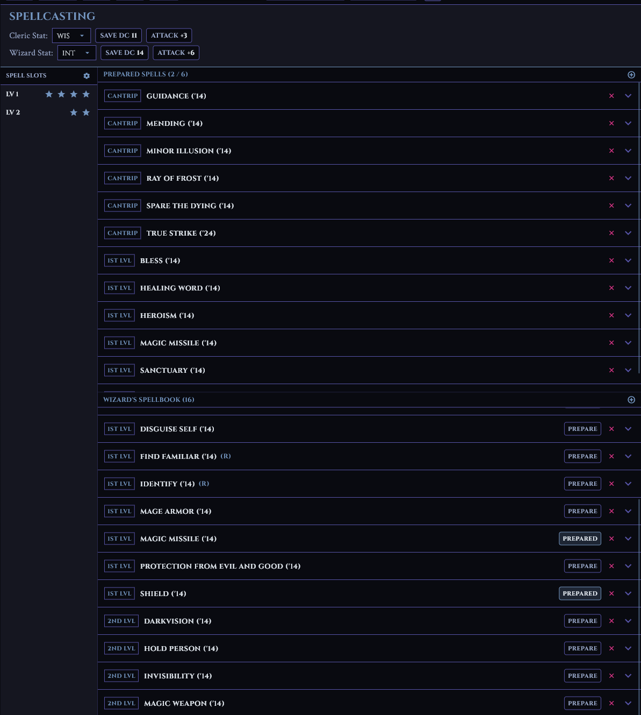This screenshot has width=641, height=715.
Task: Delete Find Familiar from spellbook
Action: pos(611,456)
